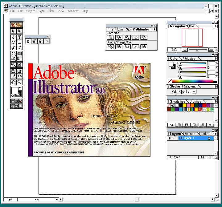Viewport: 222px width, 207px height.
Task: Select the Free Transform tool
Action: coord(19,59)
